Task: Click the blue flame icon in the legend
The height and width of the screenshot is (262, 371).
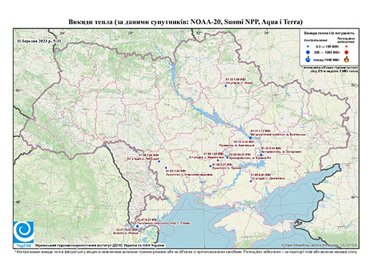Action: [308, 59]
